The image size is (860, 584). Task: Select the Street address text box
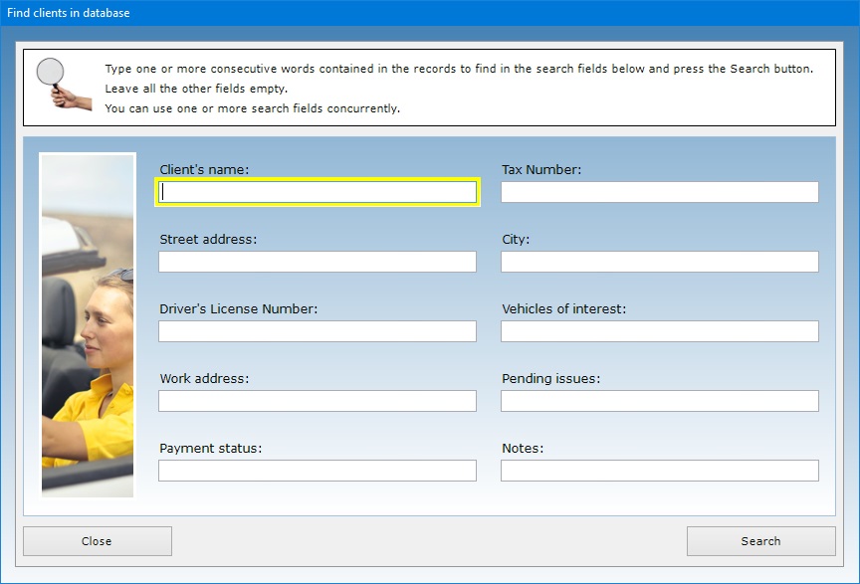(318, 262)
